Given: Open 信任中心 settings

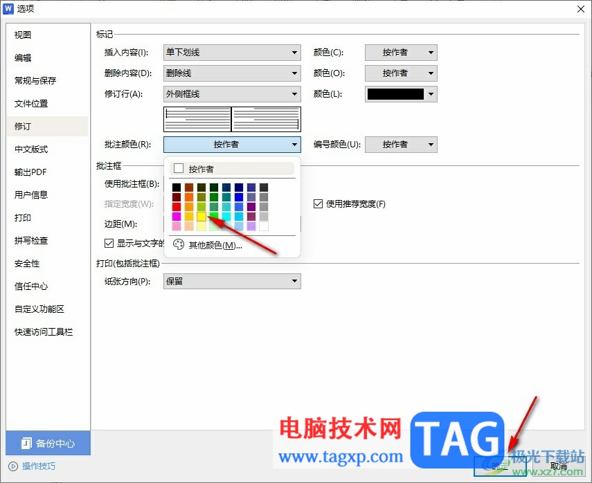Looking at the screenshot, I should point(47,286).
